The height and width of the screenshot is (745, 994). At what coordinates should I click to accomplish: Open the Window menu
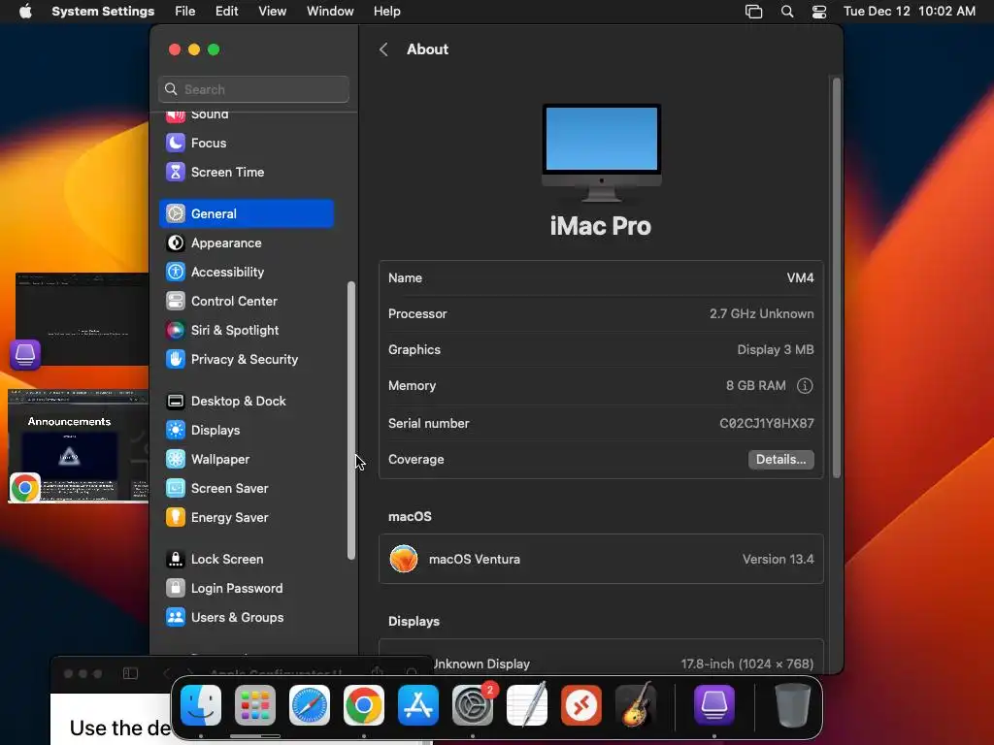(x=330, y=12)
